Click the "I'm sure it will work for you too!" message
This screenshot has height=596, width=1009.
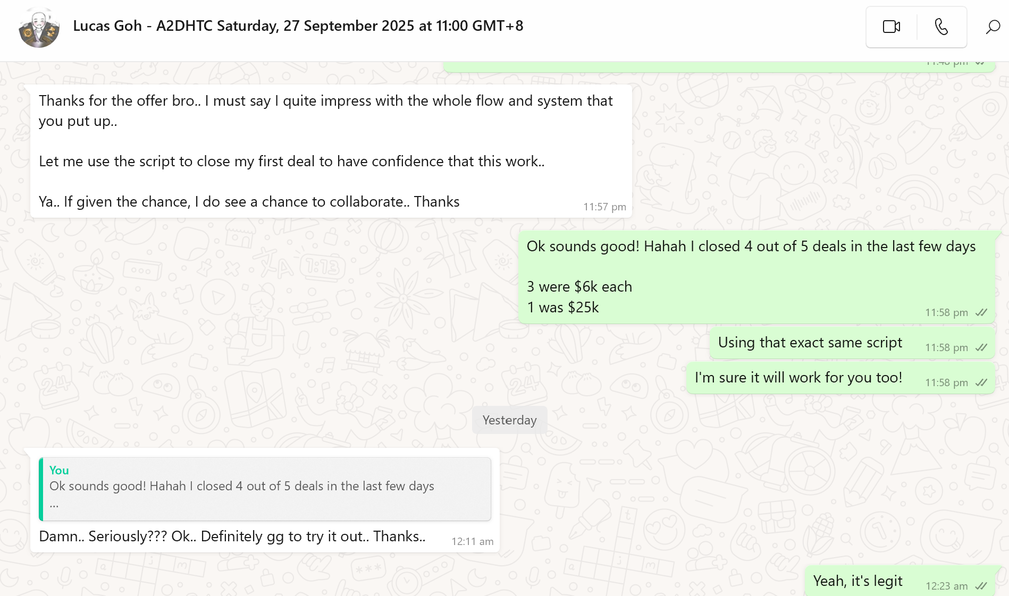pyautogui.click(x=798, y=378)
